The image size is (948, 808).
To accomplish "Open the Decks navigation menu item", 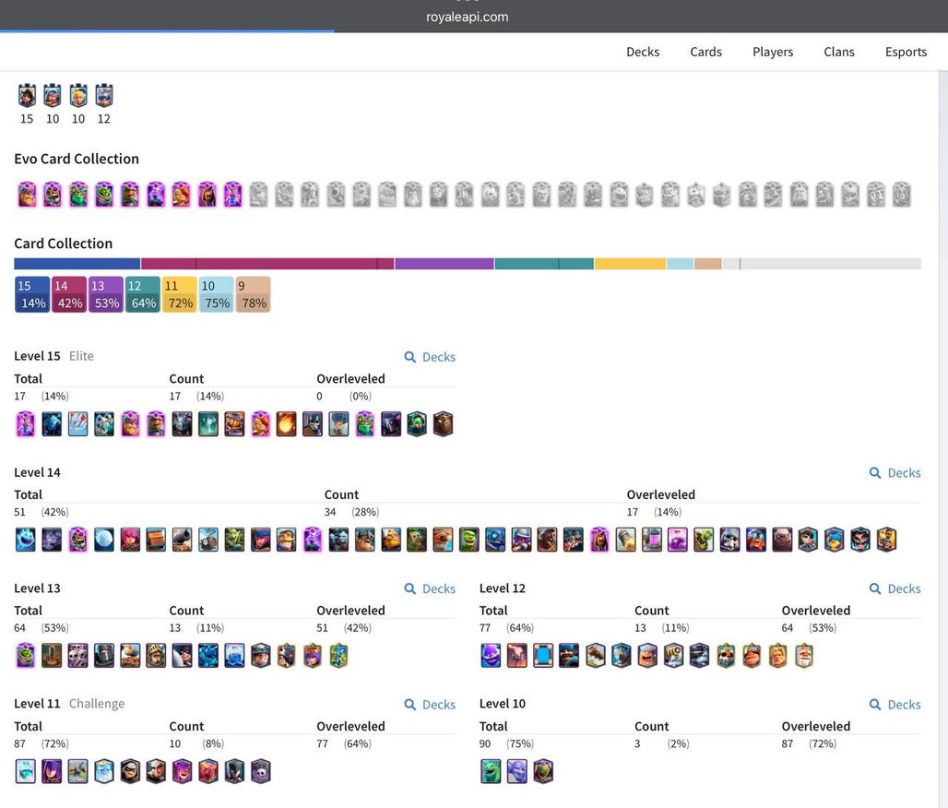I will 643,52.
